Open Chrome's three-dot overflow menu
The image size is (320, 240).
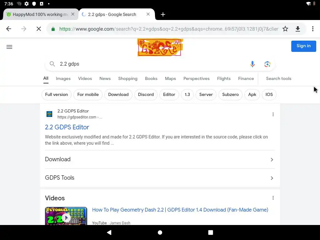tap(312, 29)
